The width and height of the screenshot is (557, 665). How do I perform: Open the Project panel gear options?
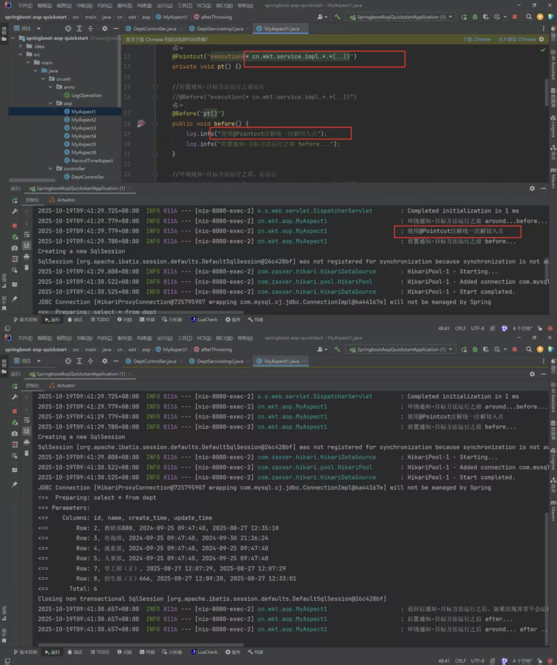(105, 29)
